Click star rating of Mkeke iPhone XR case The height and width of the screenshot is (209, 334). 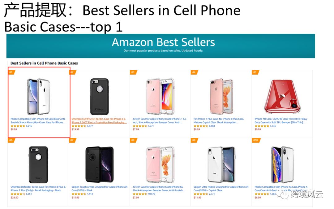[x=18, y=126]
